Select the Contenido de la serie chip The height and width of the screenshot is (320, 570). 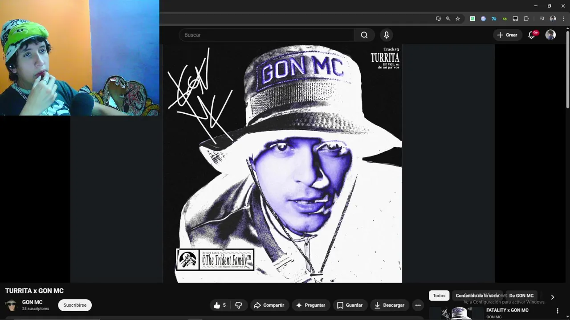[477, 296]
